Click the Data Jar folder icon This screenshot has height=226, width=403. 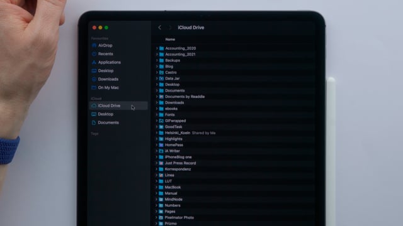click(x=161, y=78)
